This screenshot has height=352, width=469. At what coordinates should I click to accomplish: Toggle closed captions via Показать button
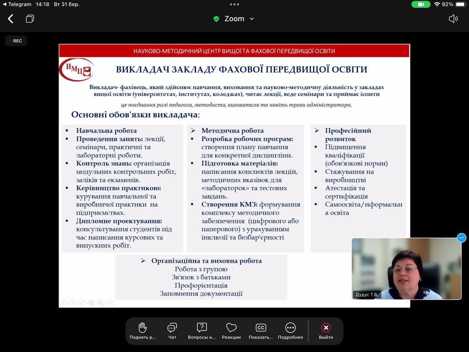pos(261,331)
